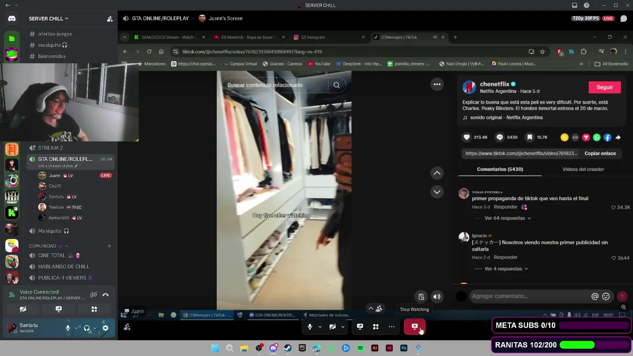
Task: Toggle noise suppression in Voice Connected panel
Action: coord(93,295)
